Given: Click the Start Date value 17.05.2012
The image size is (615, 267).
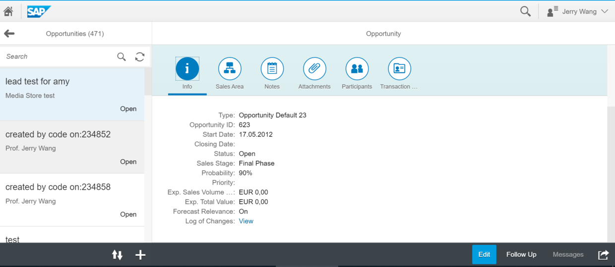Looking at the screenshot, I should 255,135.
